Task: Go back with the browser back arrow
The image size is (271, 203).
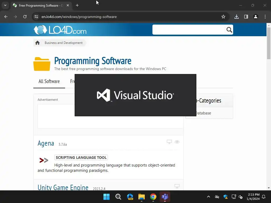Action: (x=6, y=17)
